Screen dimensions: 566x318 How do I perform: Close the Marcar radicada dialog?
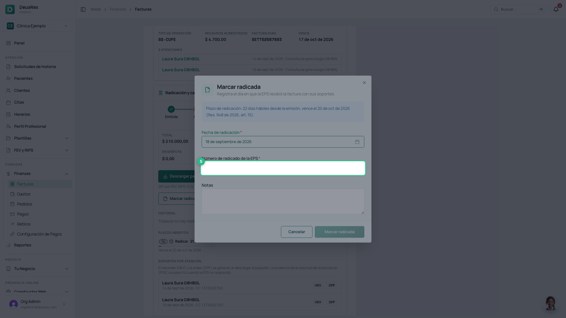364,83
